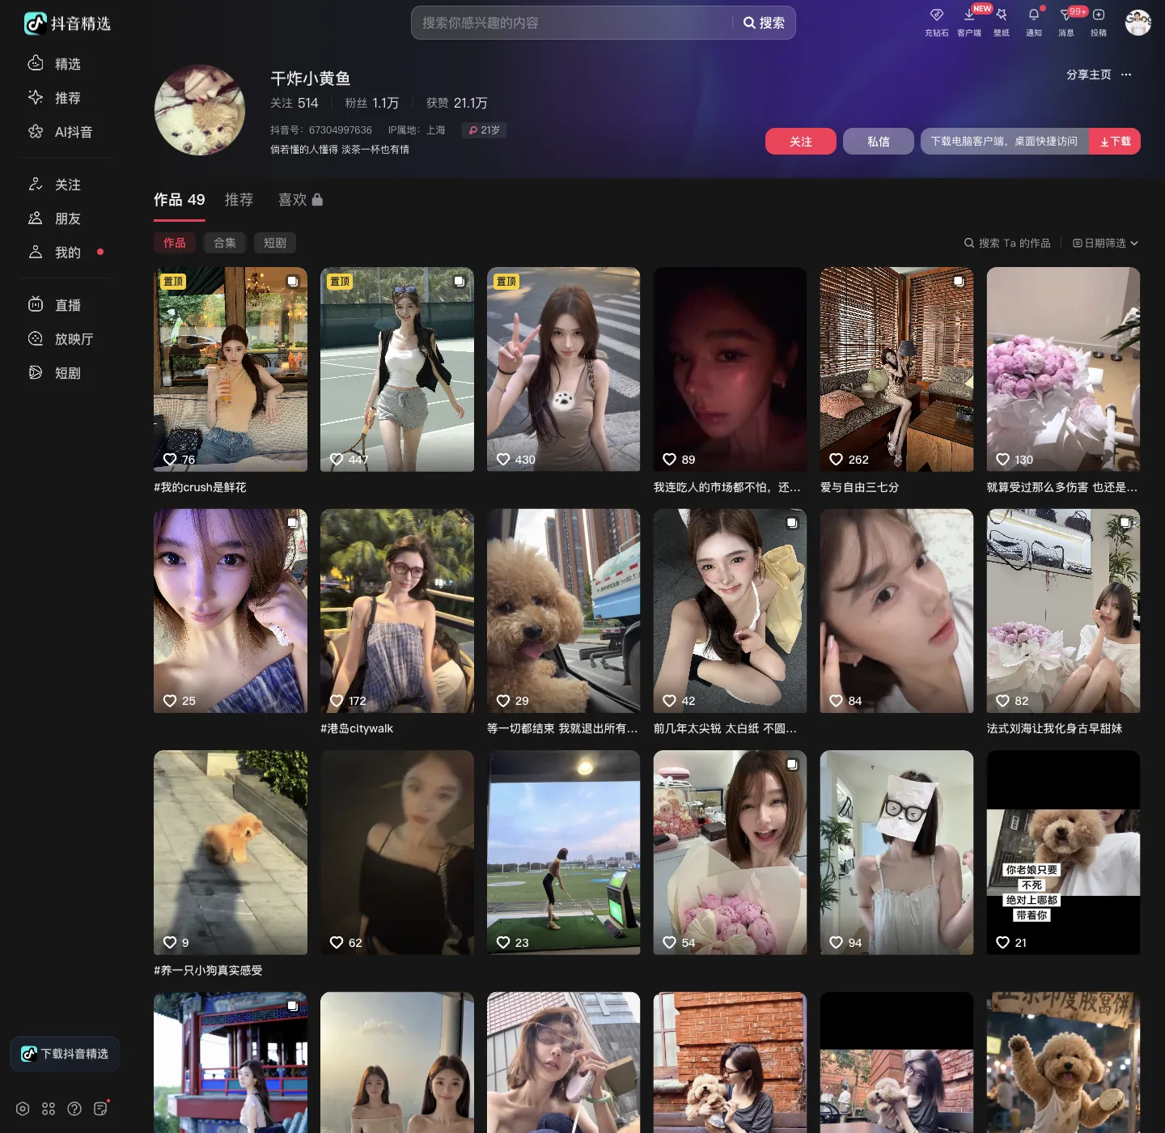Open the peony bouquet video with 54 likes
Viewport: 1165px width, 1133px height.
[731, 852]
